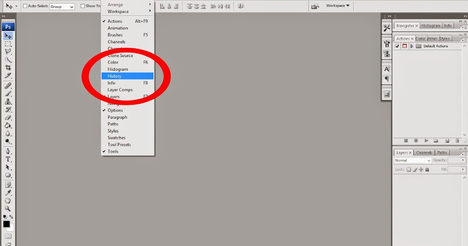Screen dimensions: 468x246
Task: Select the Notes tool
Action: [x=8, y=185]
